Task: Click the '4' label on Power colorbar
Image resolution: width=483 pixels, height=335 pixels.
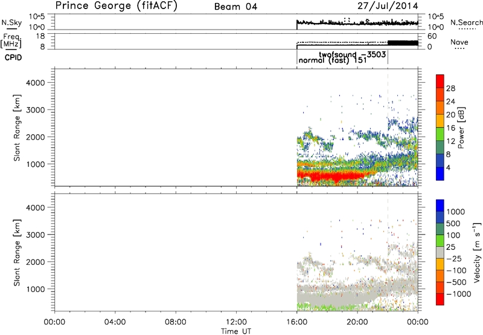Action: coord(448,167)
